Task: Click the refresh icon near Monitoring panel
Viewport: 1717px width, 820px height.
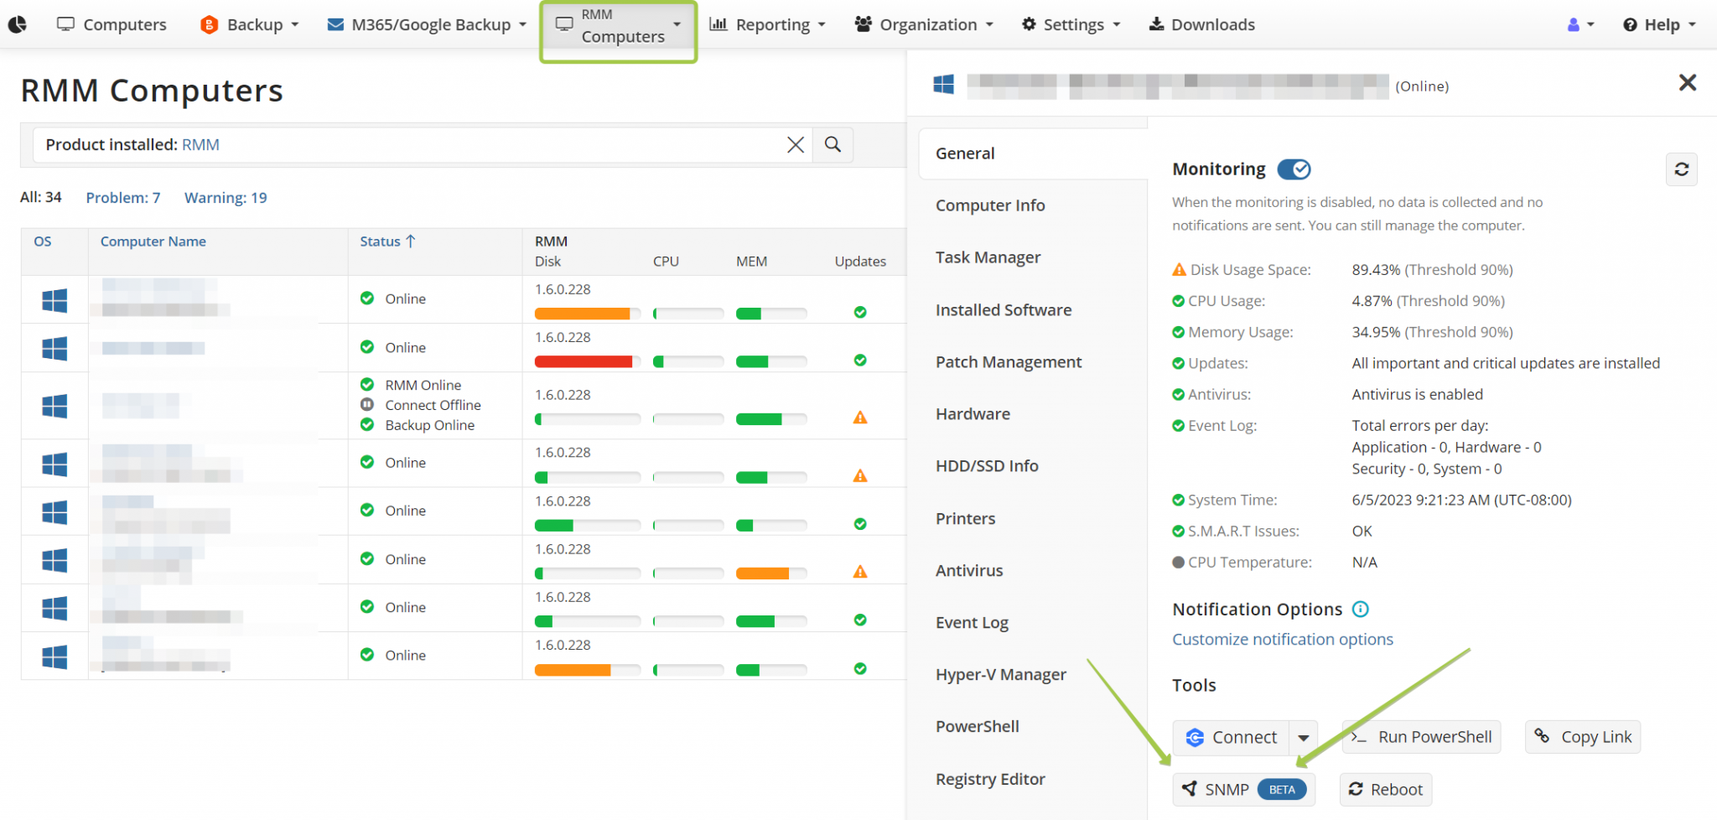Action: [x=1682, y=169]
